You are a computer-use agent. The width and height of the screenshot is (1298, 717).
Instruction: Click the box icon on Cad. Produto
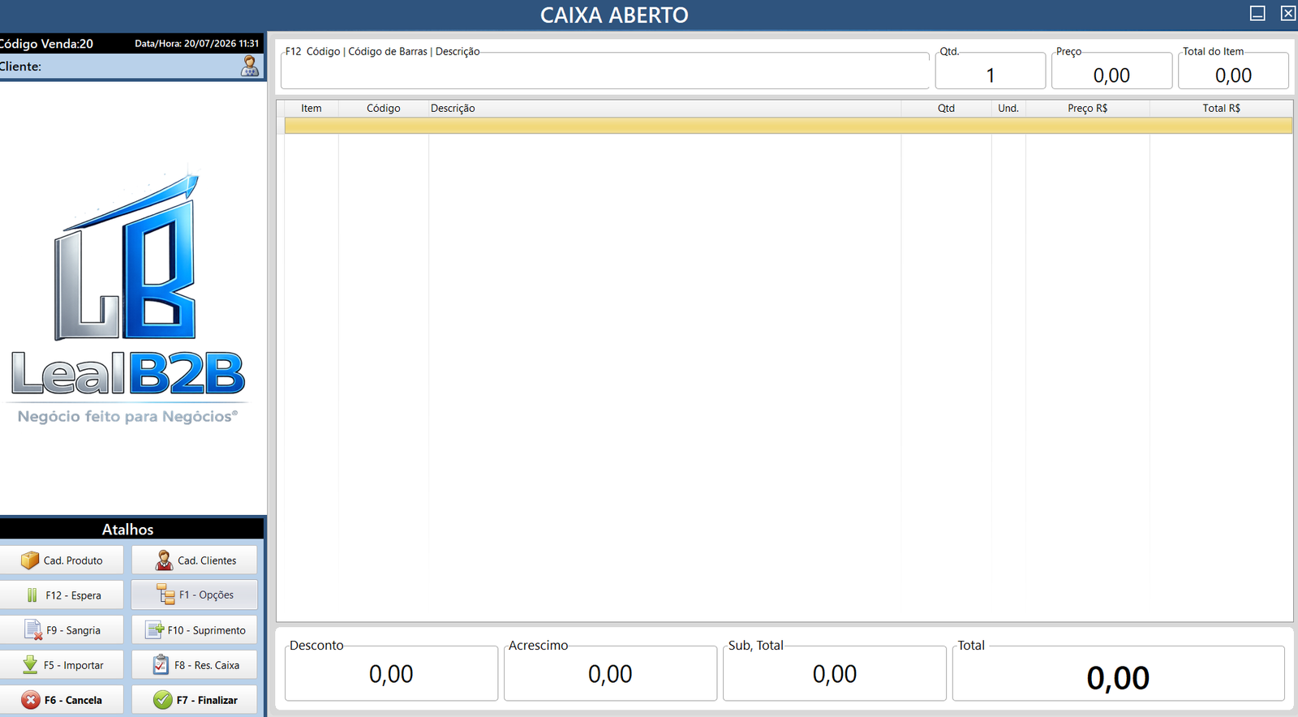coord(30,560)
